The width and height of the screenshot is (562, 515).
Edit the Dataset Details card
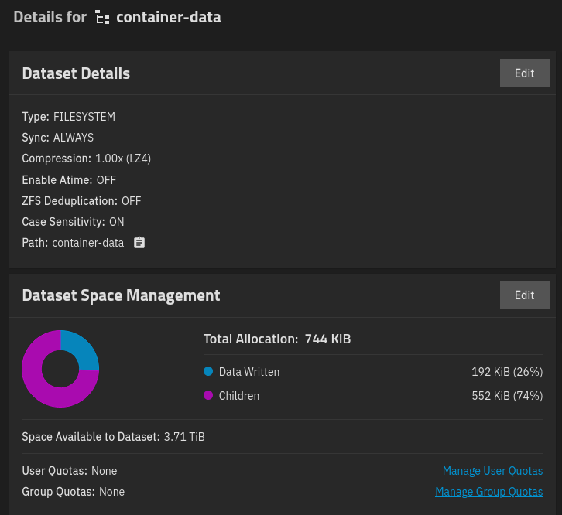[x=524, y=73]
